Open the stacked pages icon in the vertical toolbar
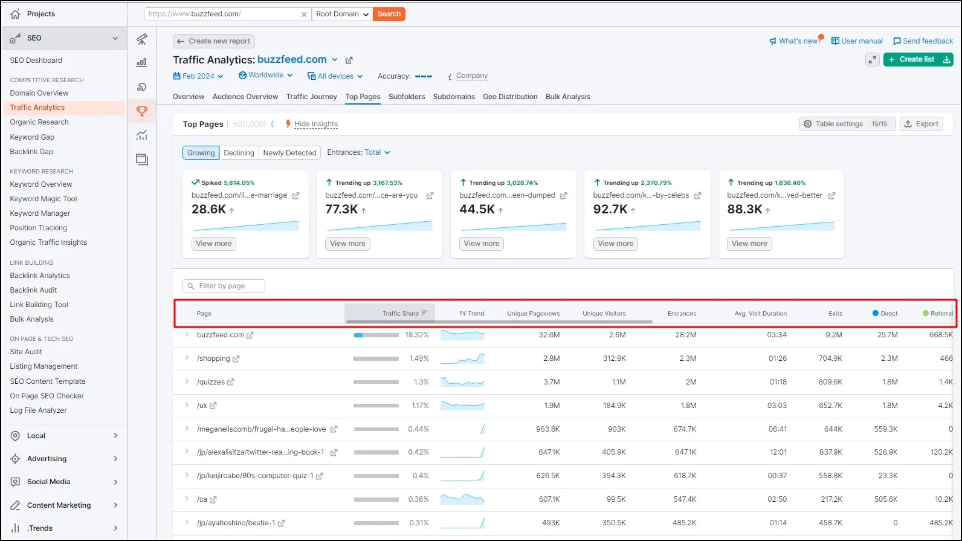The image size is (962, 541). coord(141,160)
